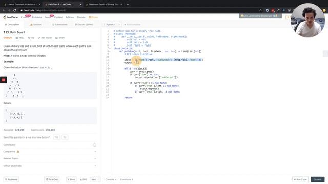Click the thumbs-up like icon
Viewport: 328px width, 184px height.
[17, 38]
